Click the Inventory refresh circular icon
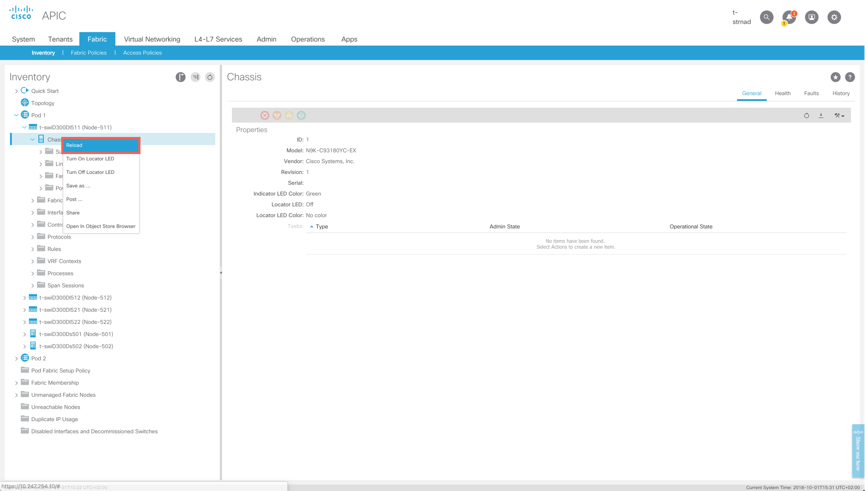The width and height of the screenshot is (865, 491). pyautogui.click(x=210, y=77)
